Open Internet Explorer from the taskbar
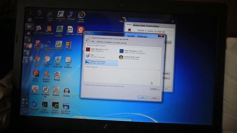Viewport: 237px width, 133px height. (30, 20)
